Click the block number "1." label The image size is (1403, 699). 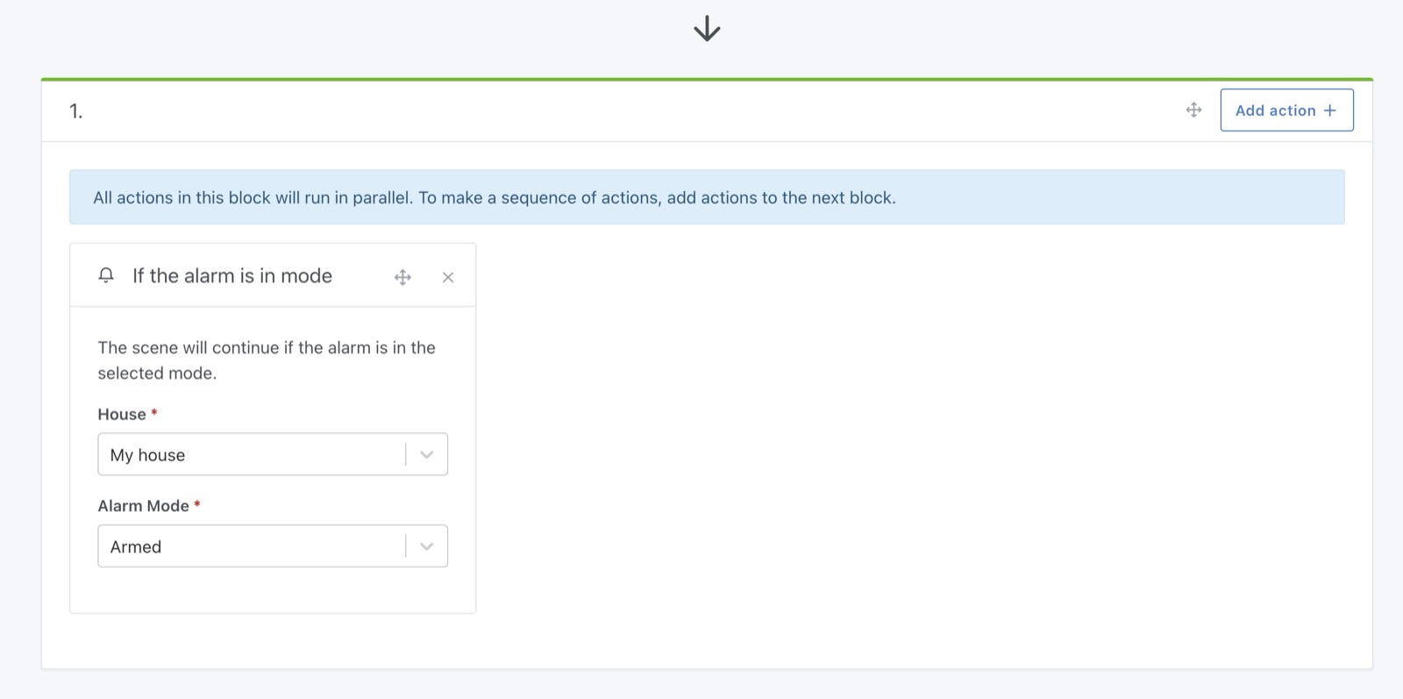[x=76, y=111]
